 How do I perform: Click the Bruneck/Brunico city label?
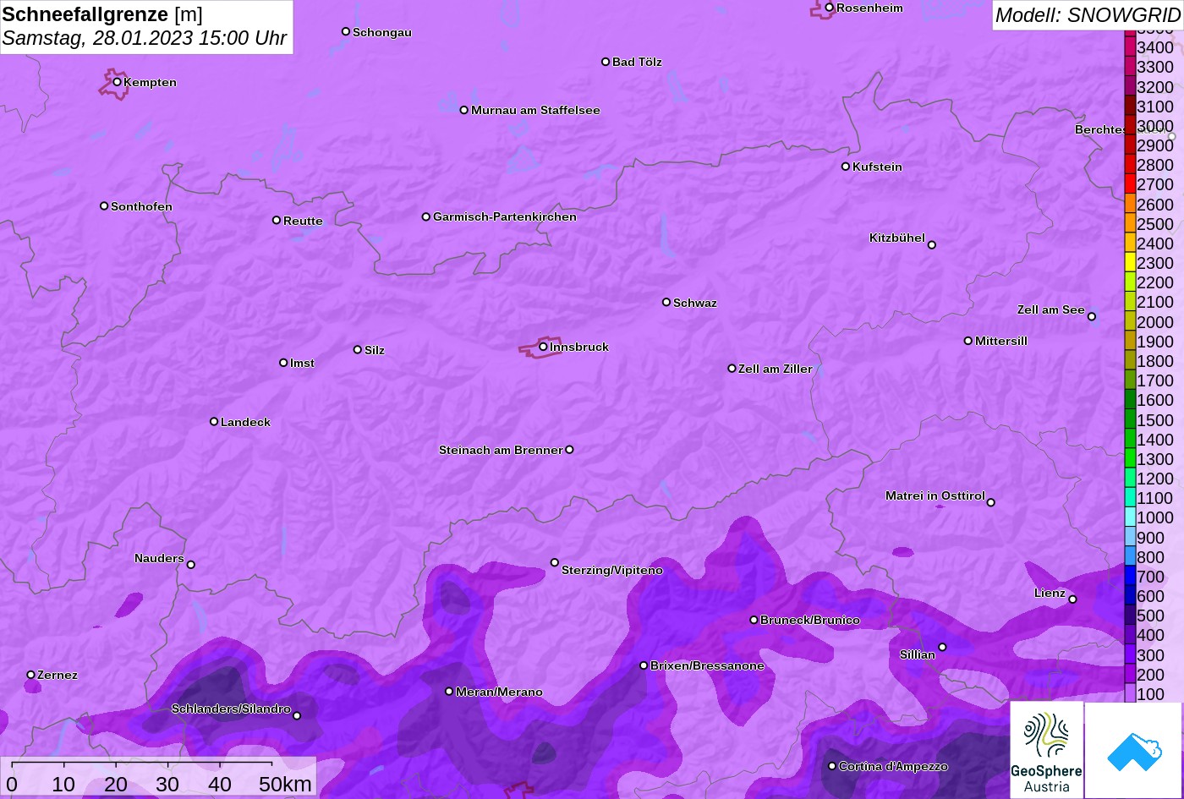[x=810, y=620]
